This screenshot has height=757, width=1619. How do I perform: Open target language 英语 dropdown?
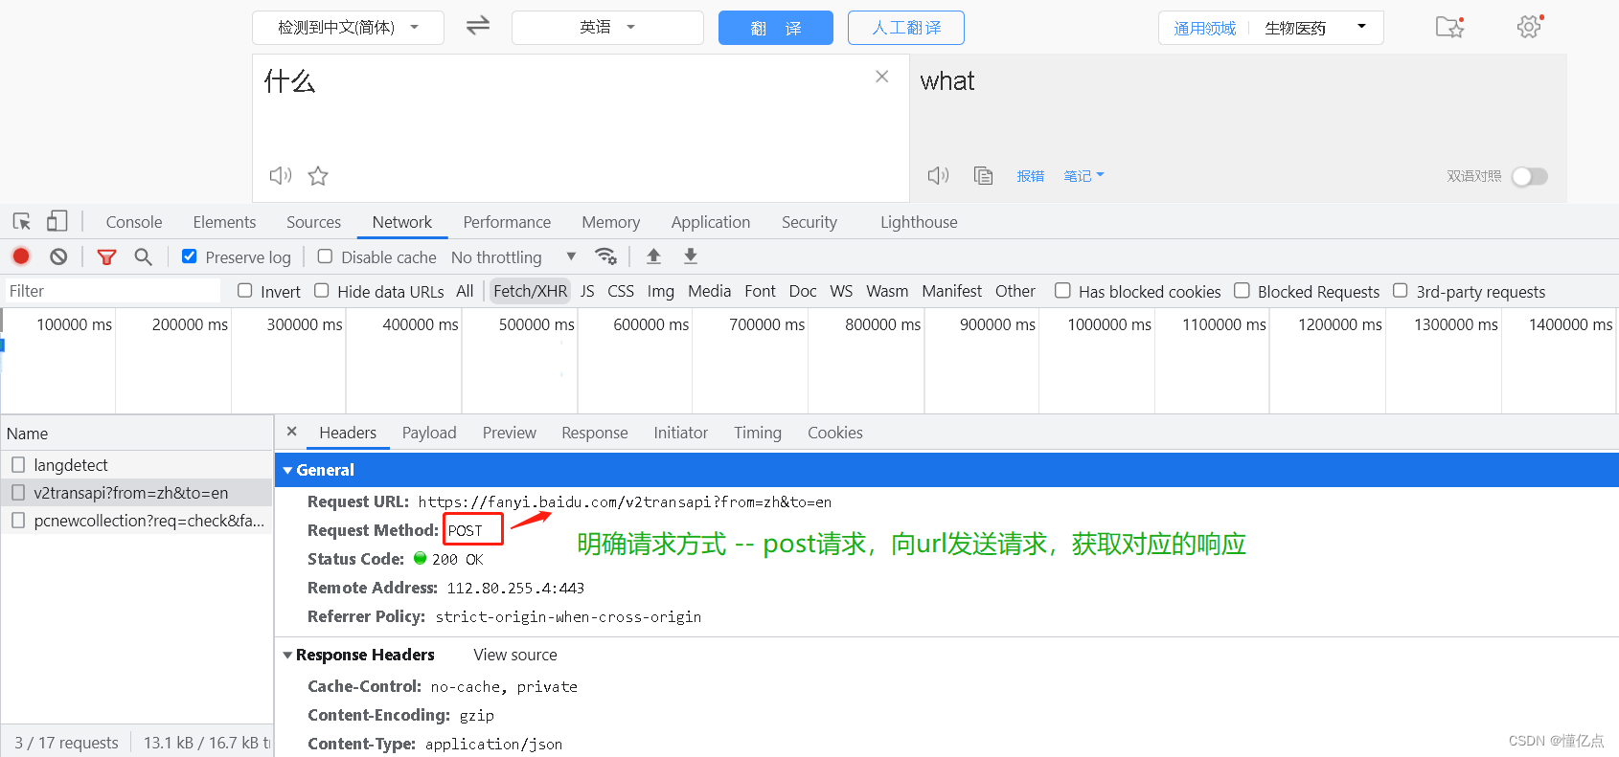click(x=607, y=28)
